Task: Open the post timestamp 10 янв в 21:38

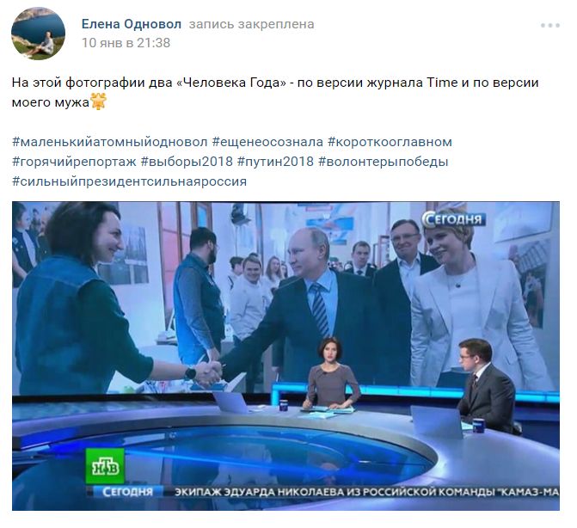Action: click(126, 43)
